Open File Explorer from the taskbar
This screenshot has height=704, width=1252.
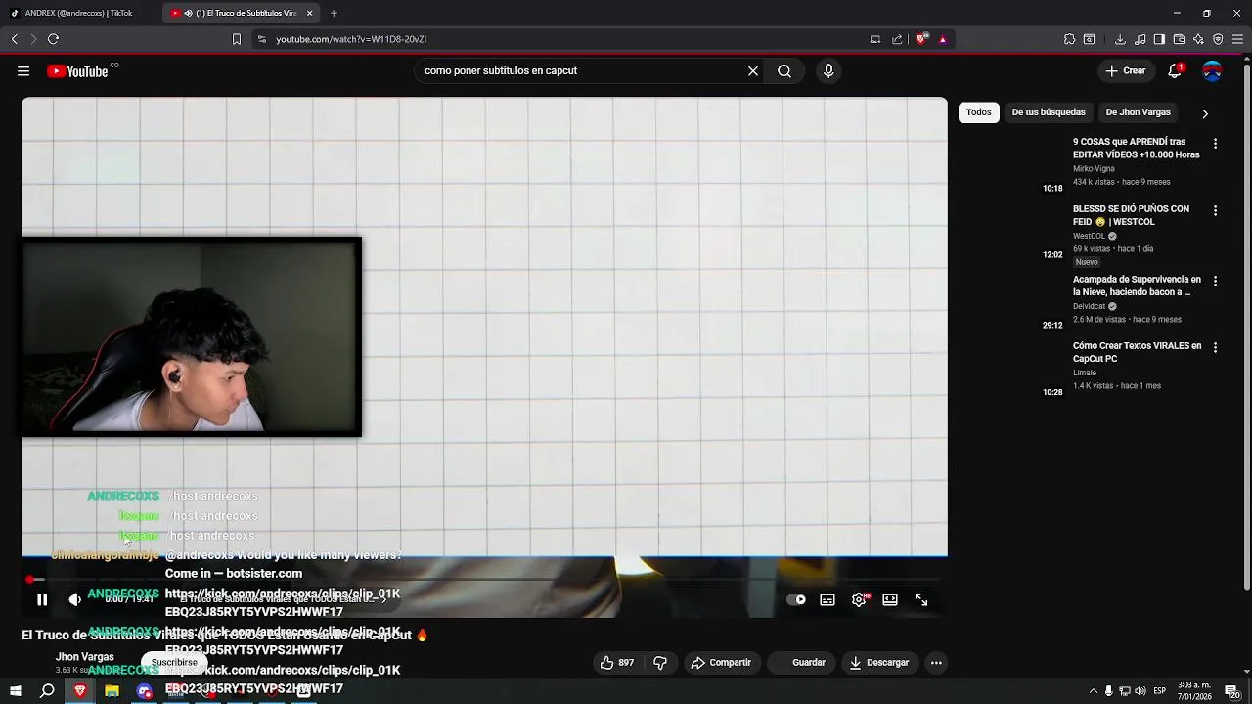click(x=112, y=691)
